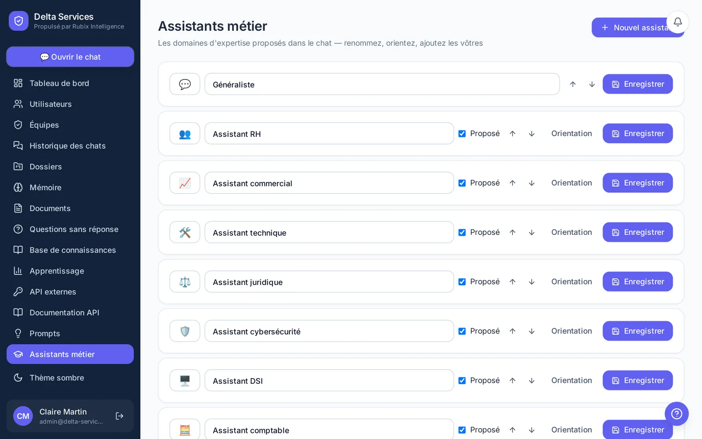Image resolution: width=702 pixels, height=439 pixels.
Task: Expand Orientation for Assistant juridique
Action: click(571, 282)
